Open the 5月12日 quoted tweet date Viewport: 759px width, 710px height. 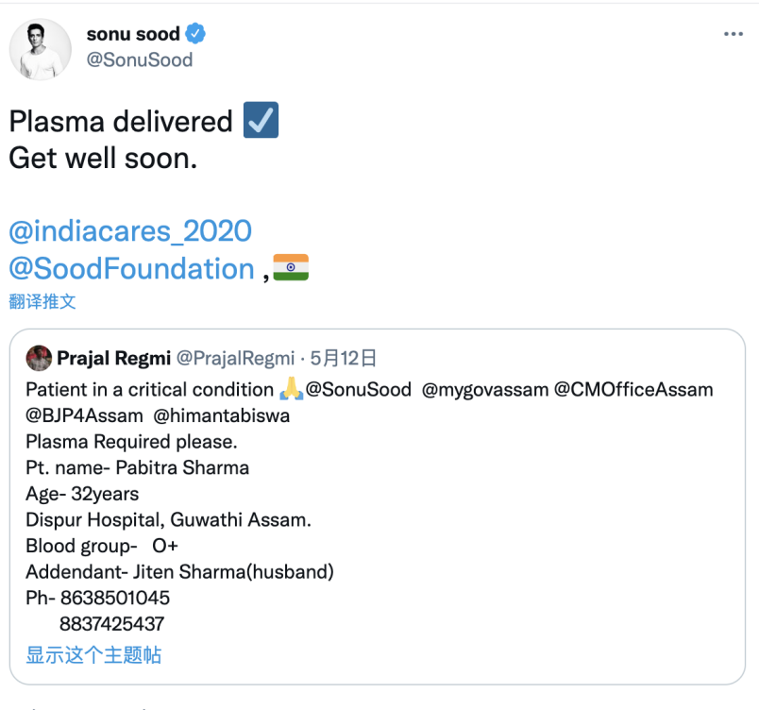point(344,358)
